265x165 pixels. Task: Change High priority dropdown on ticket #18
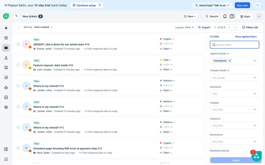click(165, 60)
